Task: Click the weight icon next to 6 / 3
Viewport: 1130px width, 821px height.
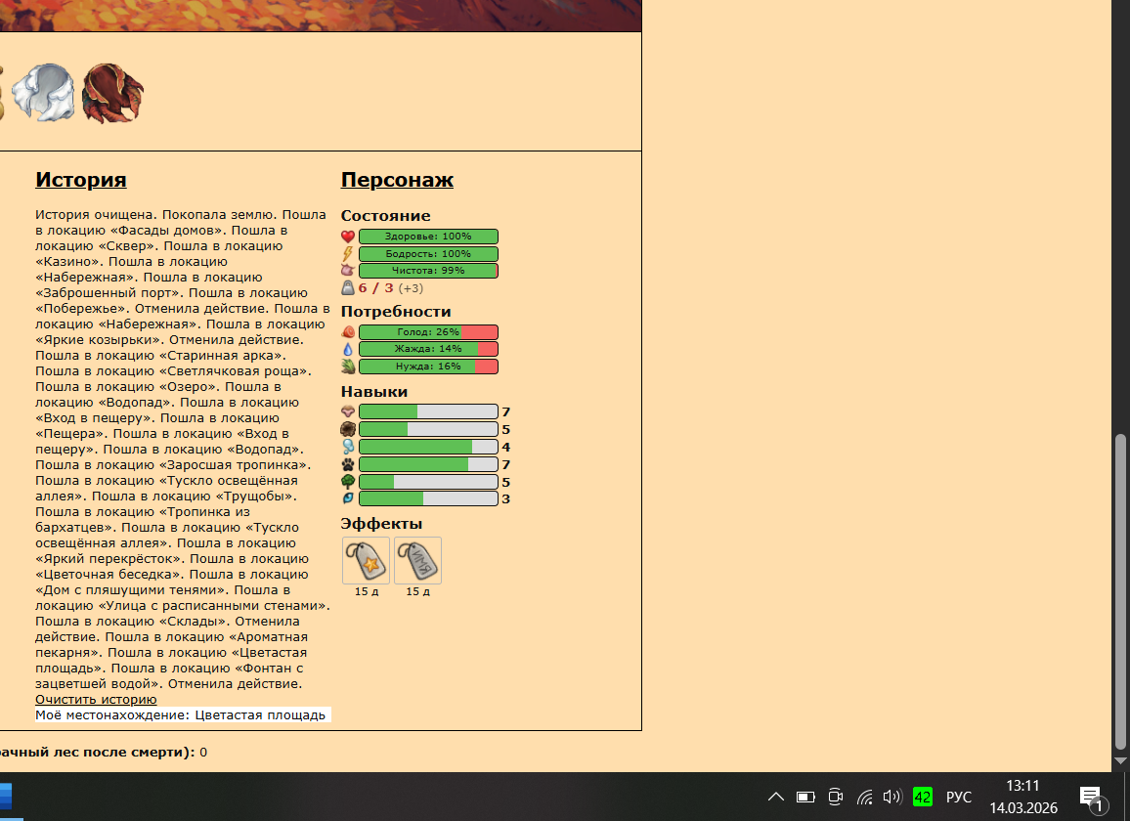Action: (348, 288)
